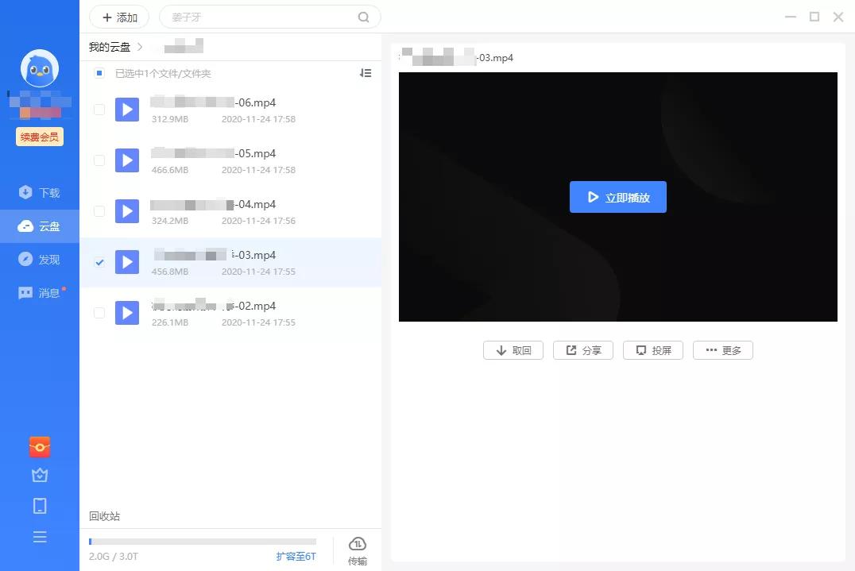Select the file name -06.mp4
This screenshot has width=855, height=571.
click(x=213, y=102)
